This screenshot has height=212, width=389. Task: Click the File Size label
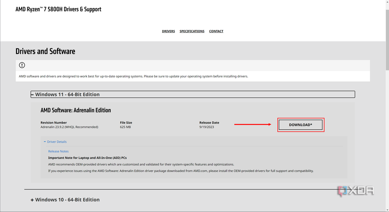tap(126, 122)
